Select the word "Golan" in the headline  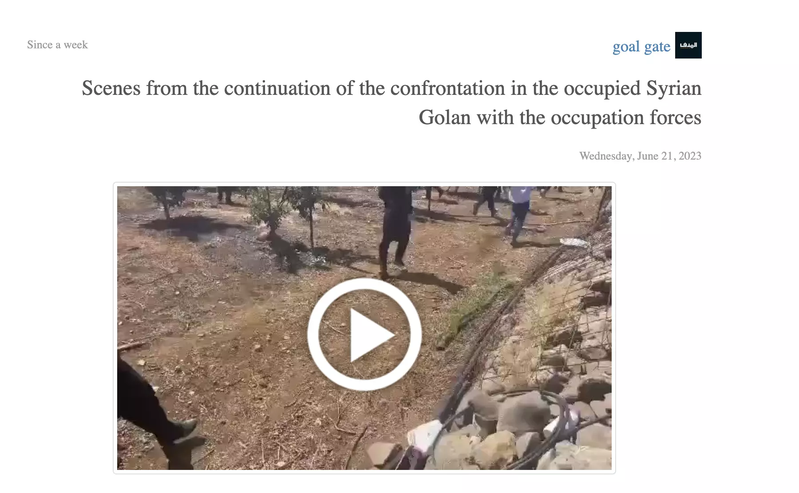pos(445,117)
